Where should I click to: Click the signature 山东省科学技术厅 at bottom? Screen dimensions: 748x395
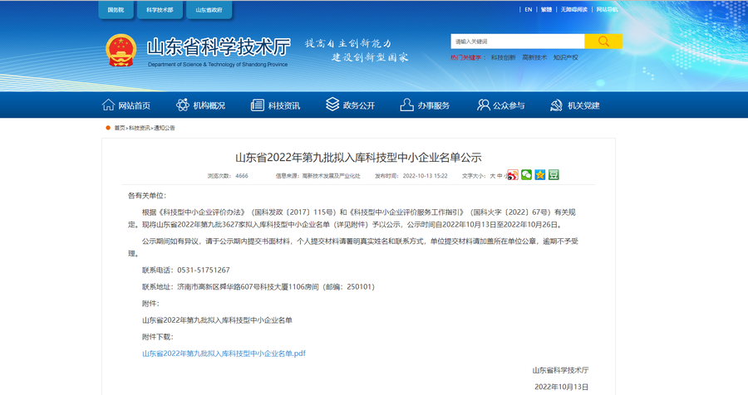click(560, 370)
